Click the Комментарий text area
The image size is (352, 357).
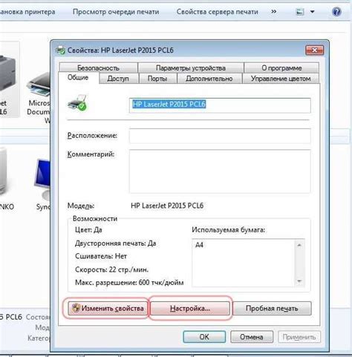tap(220, 171)
